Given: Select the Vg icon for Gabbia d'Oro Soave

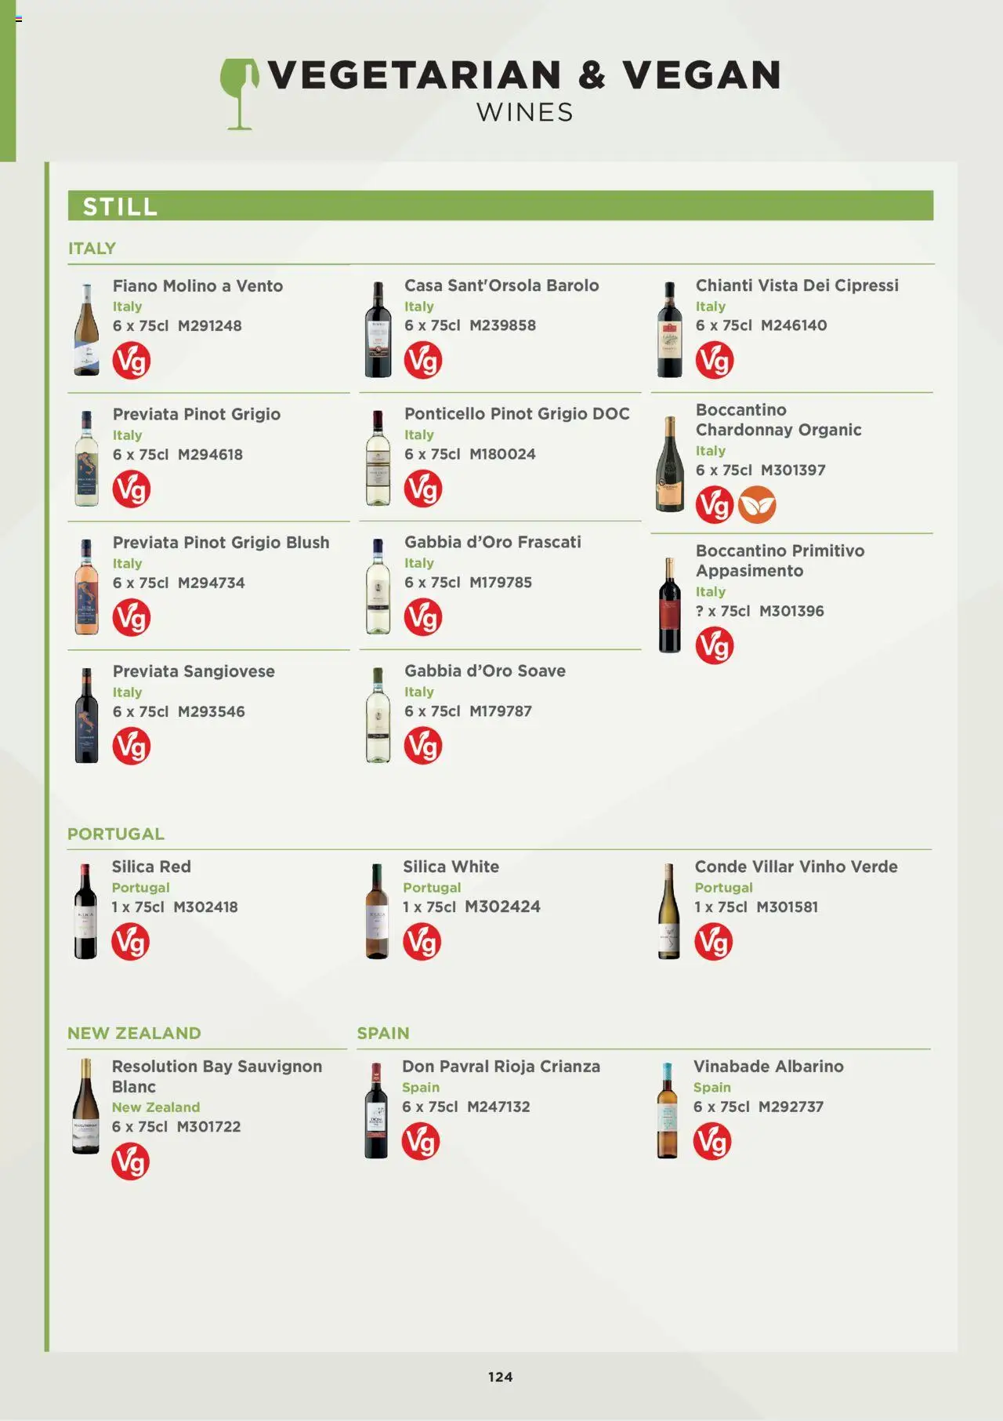Looking at the screenshot, I should click(423, 746).
